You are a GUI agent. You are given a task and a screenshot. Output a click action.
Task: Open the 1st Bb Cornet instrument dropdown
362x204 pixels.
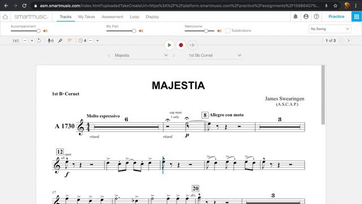point(215,56)
